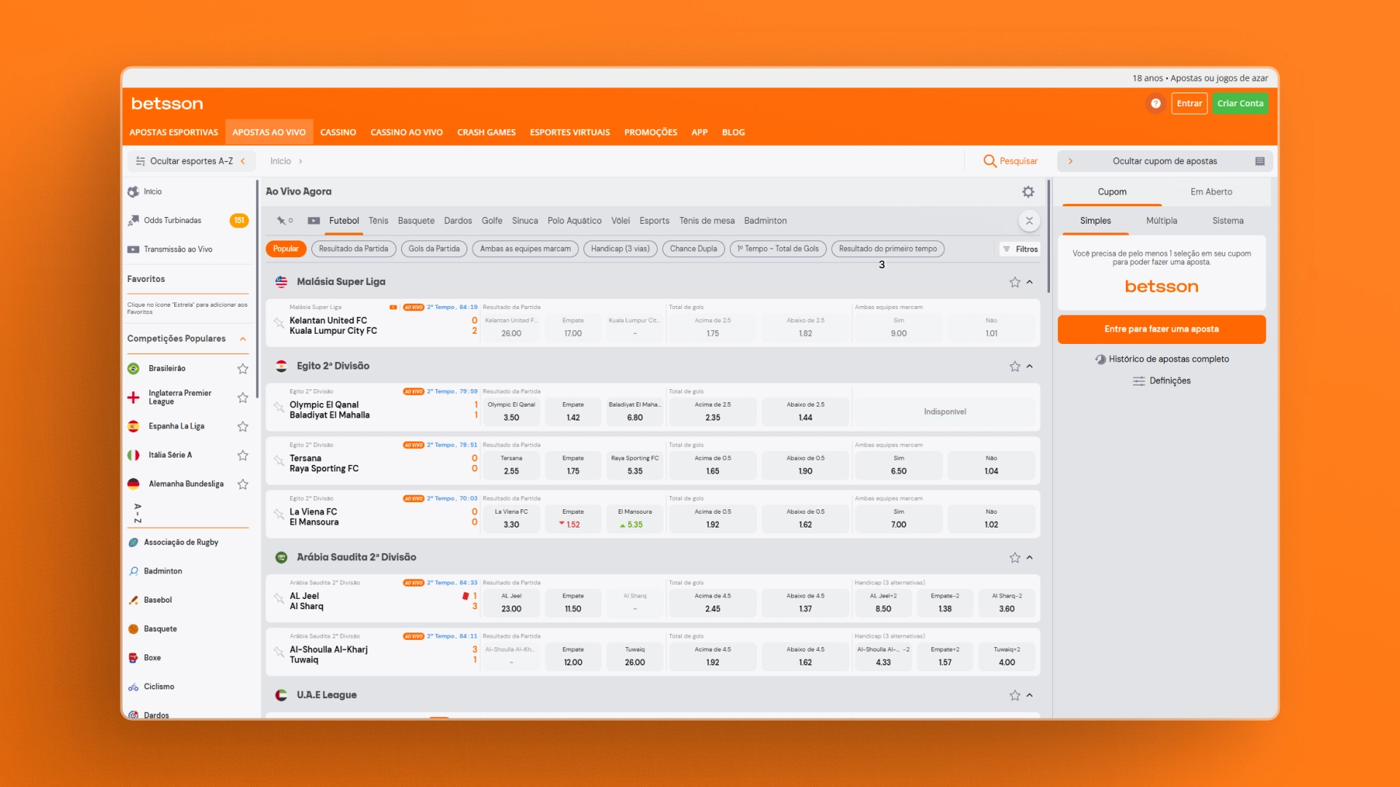
Task: Click the Odds Turbinadas sidebar icon
Action: click(x=133, y=220)
